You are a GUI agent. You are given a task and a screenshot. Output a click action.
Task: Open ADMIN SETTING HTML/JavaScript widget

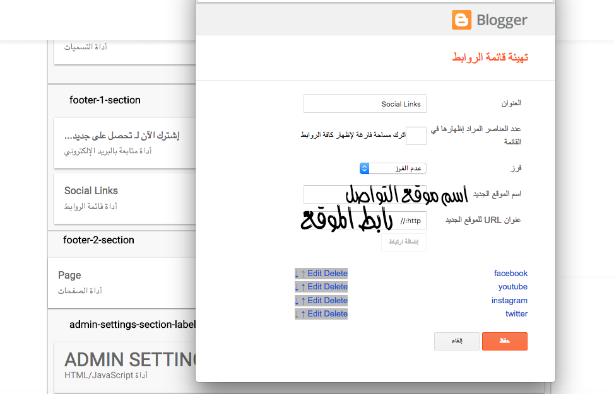(125, 367)
